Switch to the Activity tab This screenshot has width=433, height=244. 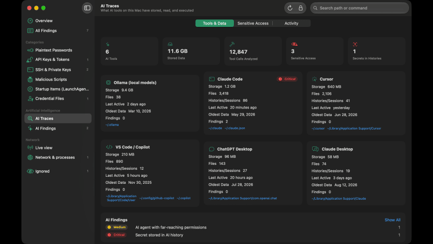[x=291, y=23]
